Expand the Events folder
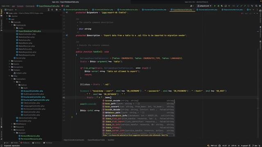The image size is (262, 147). pos(9,64)
